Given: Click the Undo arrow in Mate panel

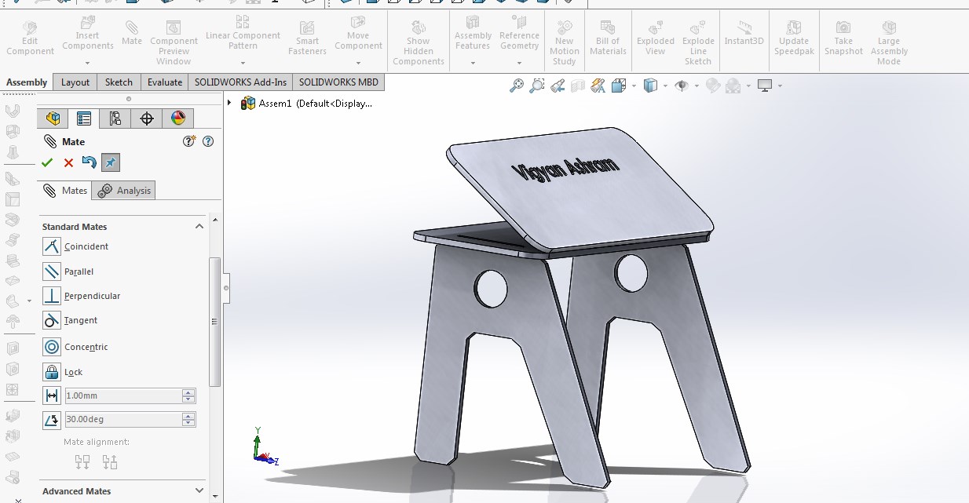Looking at the screenshot, I should (89, 162).
